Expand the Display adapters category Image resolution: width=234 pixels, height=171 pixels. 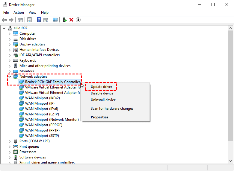click(x=10, y=44)
